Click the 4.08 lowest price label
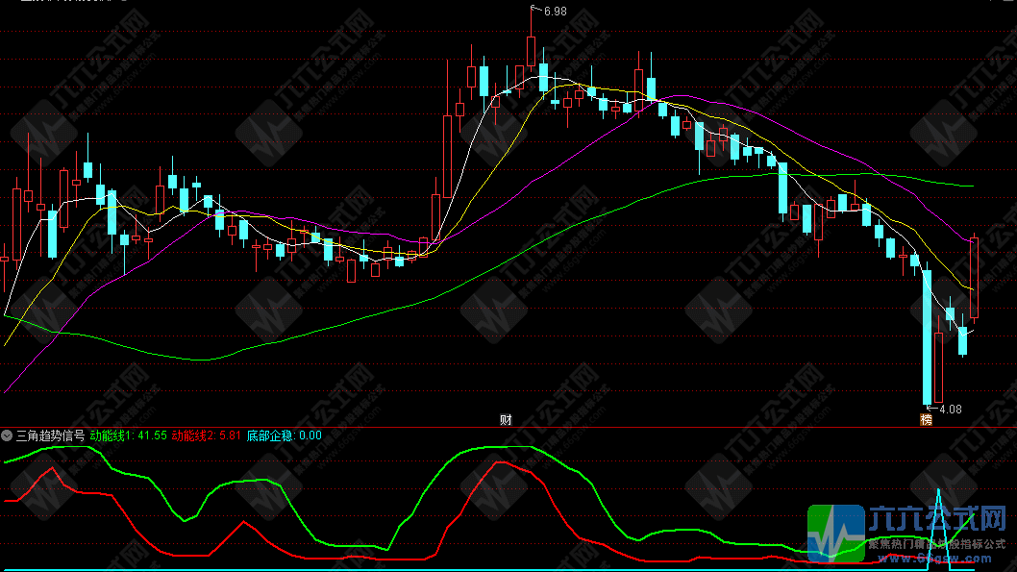The width and height of the screenshot is (1017, 572). pyautogui.click(x=950, y=410)
